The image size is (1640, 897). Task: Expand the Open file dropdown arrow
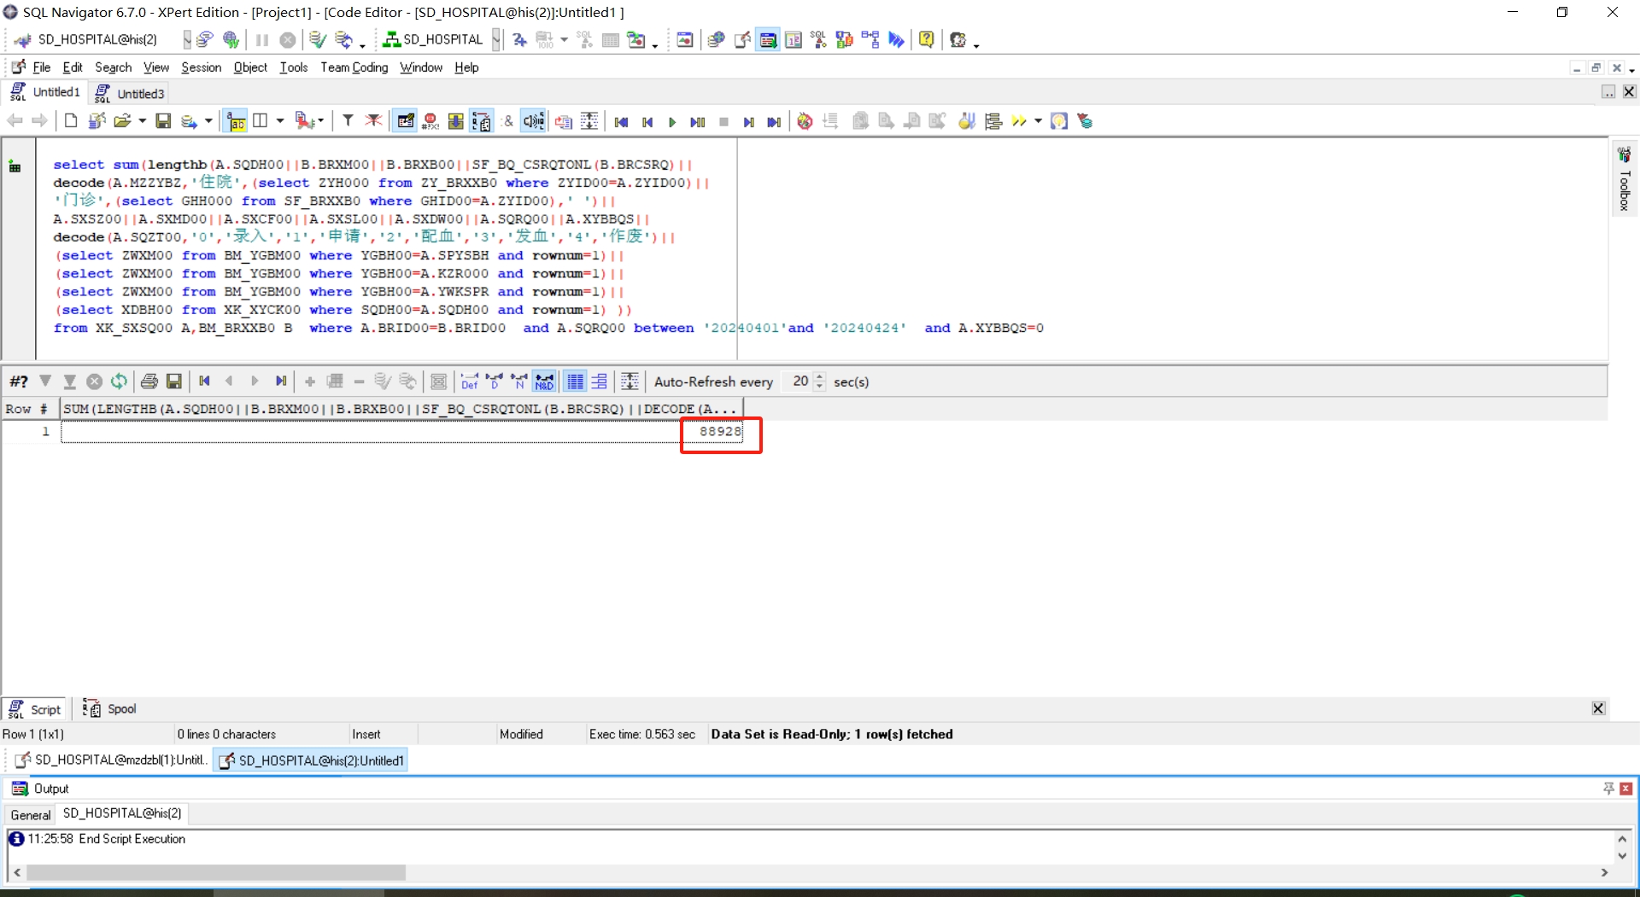(x=142, y=121)
